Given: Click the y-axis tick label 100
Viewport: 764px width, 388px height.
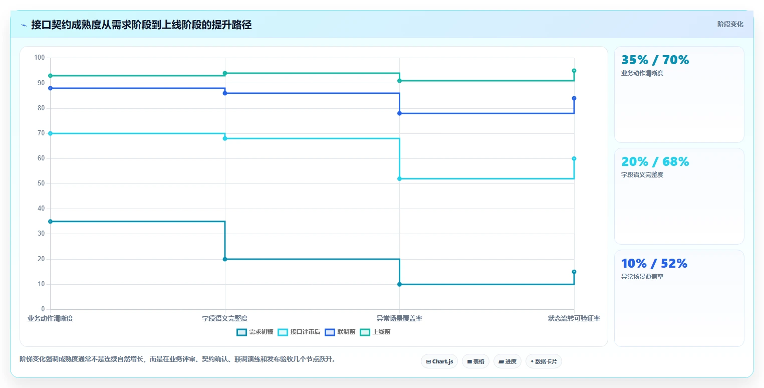Looking at the screenshot, I should click(x=40, y=58).
